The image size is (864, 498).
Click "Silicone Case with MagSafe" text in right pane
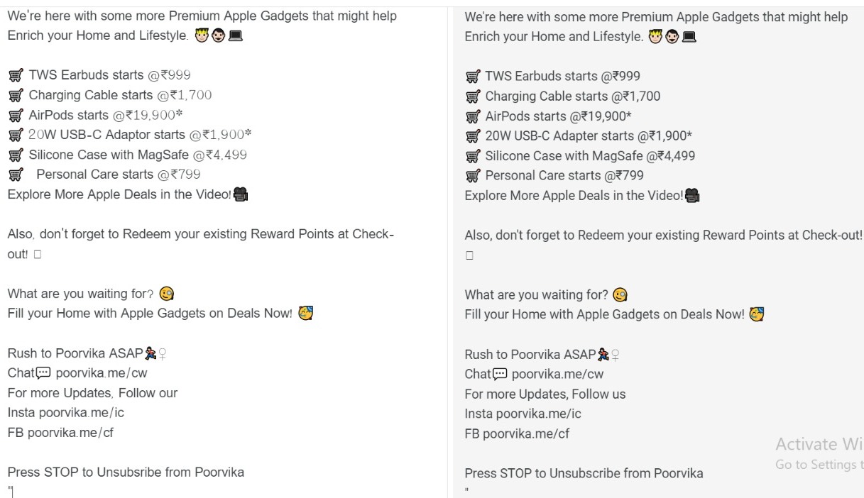pos(564,156)
